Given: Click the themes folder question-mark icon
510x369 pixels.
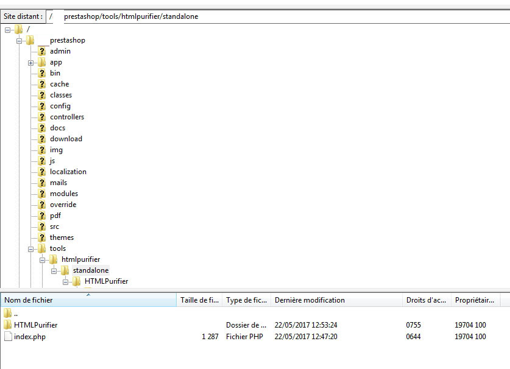Looking at the screenshot, I should click(x=41, y=237).
